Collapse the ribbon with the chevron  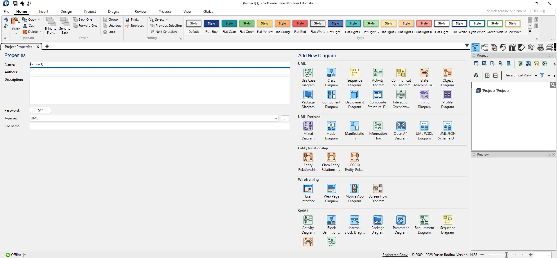click(x=552, y=40)
